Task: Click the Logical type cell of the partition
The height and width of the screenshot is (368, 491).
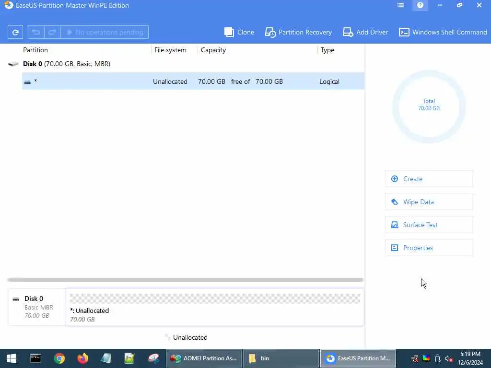Action: (329, 81)
